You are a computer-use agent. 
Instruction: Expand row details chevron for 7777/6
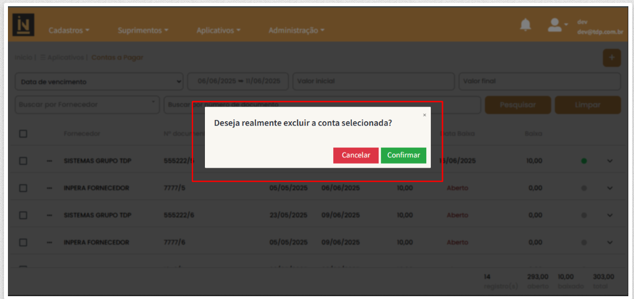pos(610,242)
